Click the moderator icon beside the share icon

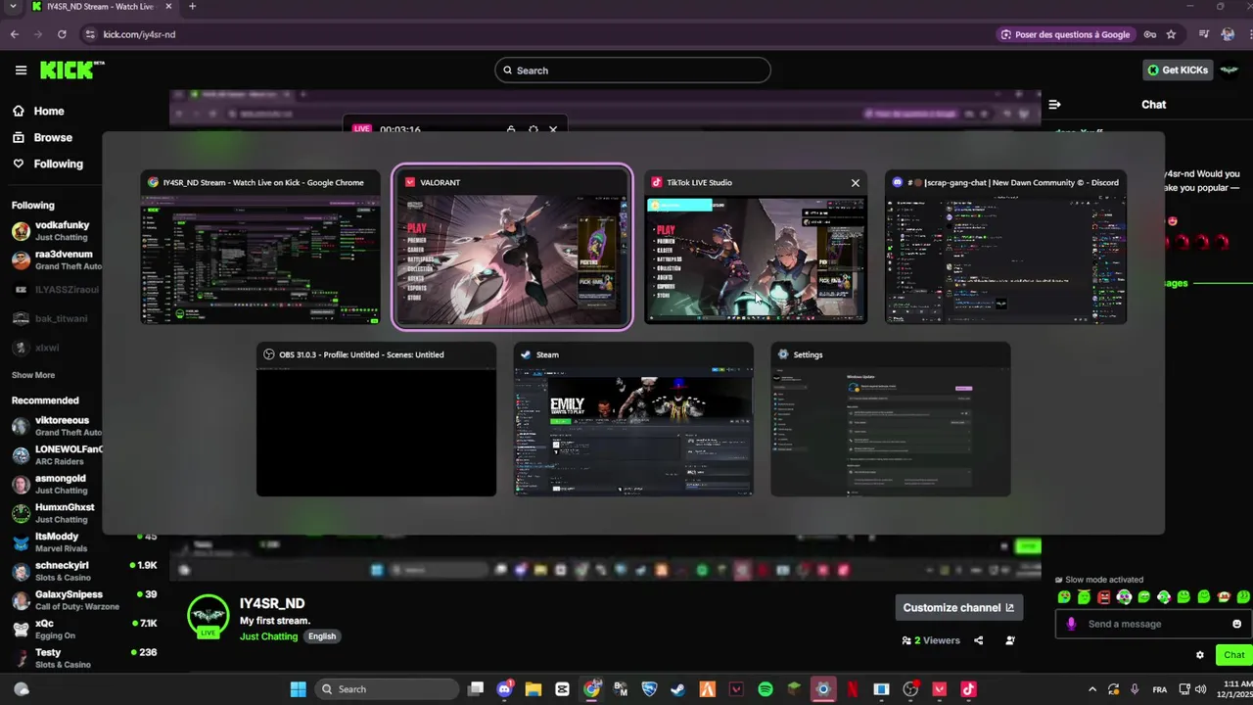click(1010, 640)
